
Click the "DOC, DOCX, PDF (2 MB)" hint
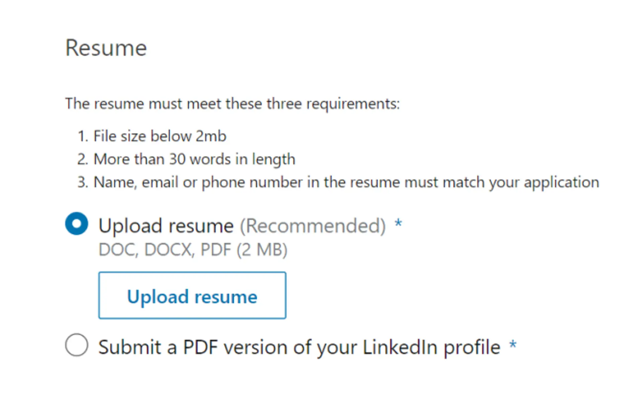point(193,250)
